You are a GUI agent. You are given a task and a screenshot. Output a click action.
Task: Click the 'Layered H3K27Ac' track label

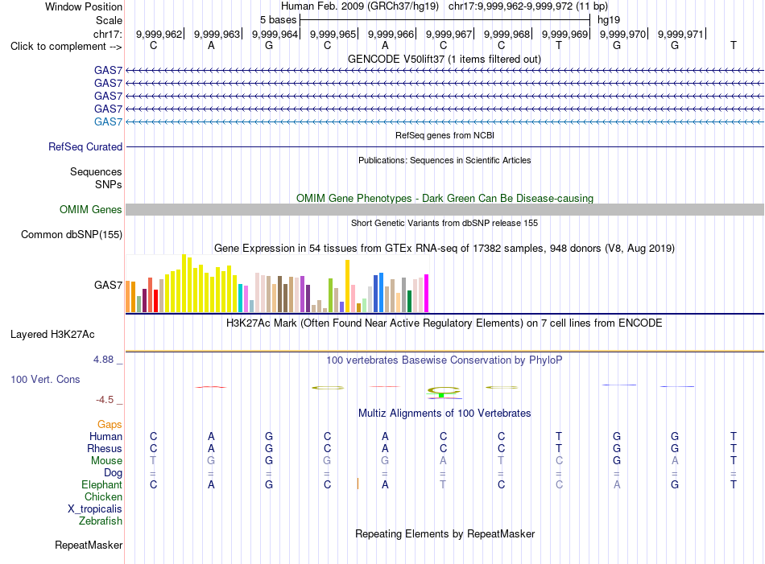point(52,335)
